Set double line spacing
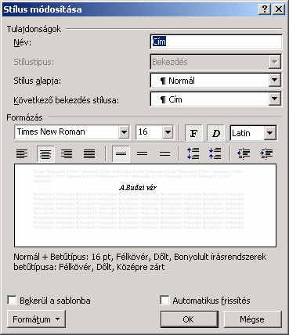The height and width of the screenshot is (335, 289). coord(164,153)
